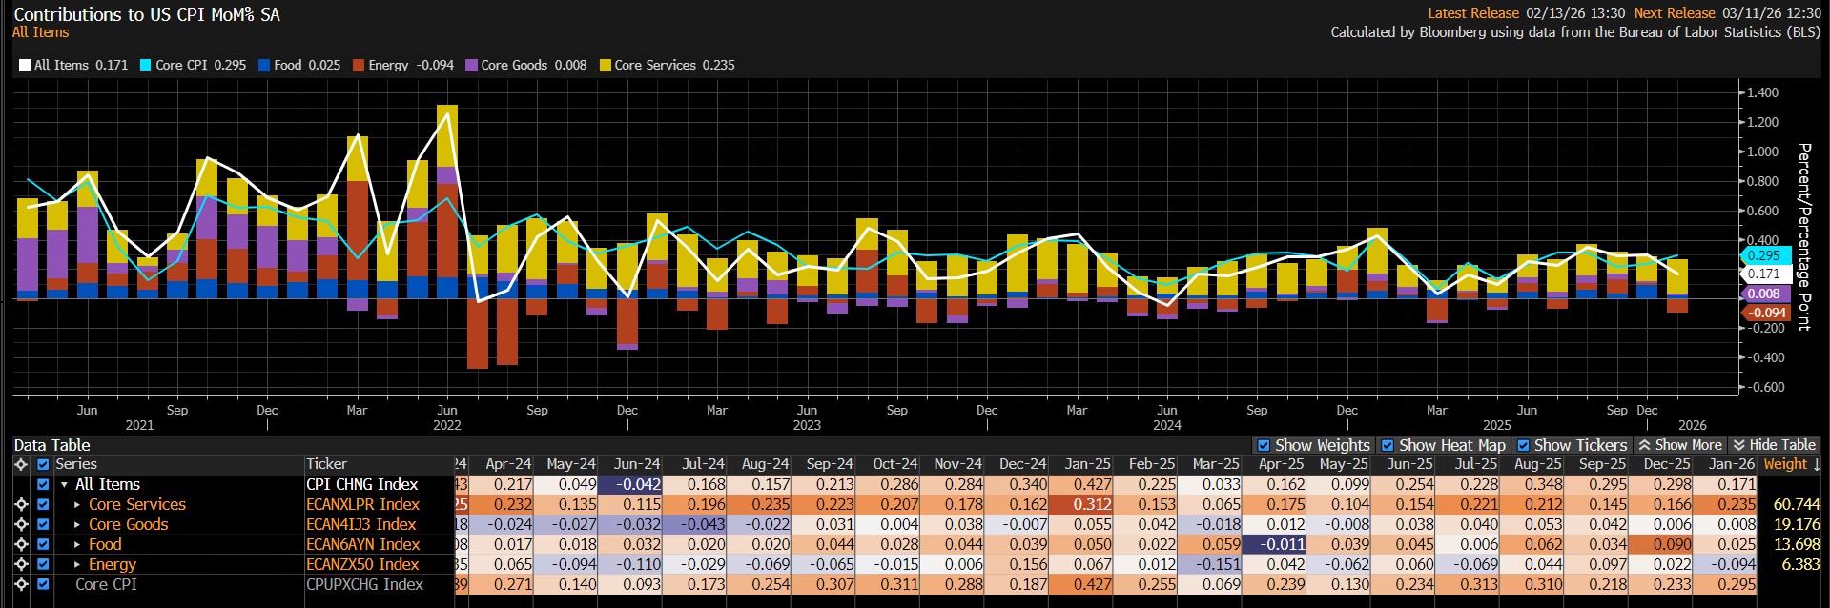Uncheck the Show Weights checkbox
Image resolution: width=1830 pixels, height=608 pixels.
tap(1264, 445)
